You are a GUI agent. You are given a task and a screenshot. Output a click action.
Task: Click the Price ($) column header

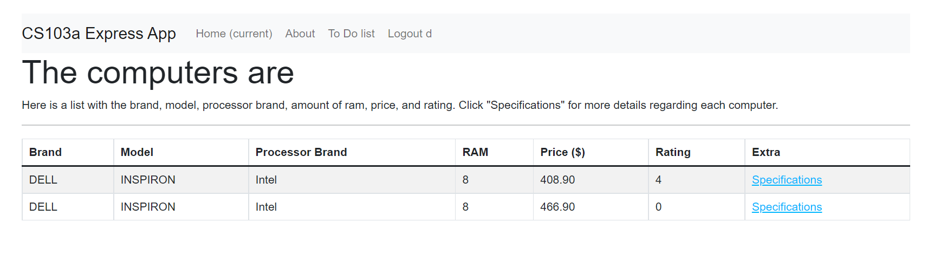[x=562, y=152]
